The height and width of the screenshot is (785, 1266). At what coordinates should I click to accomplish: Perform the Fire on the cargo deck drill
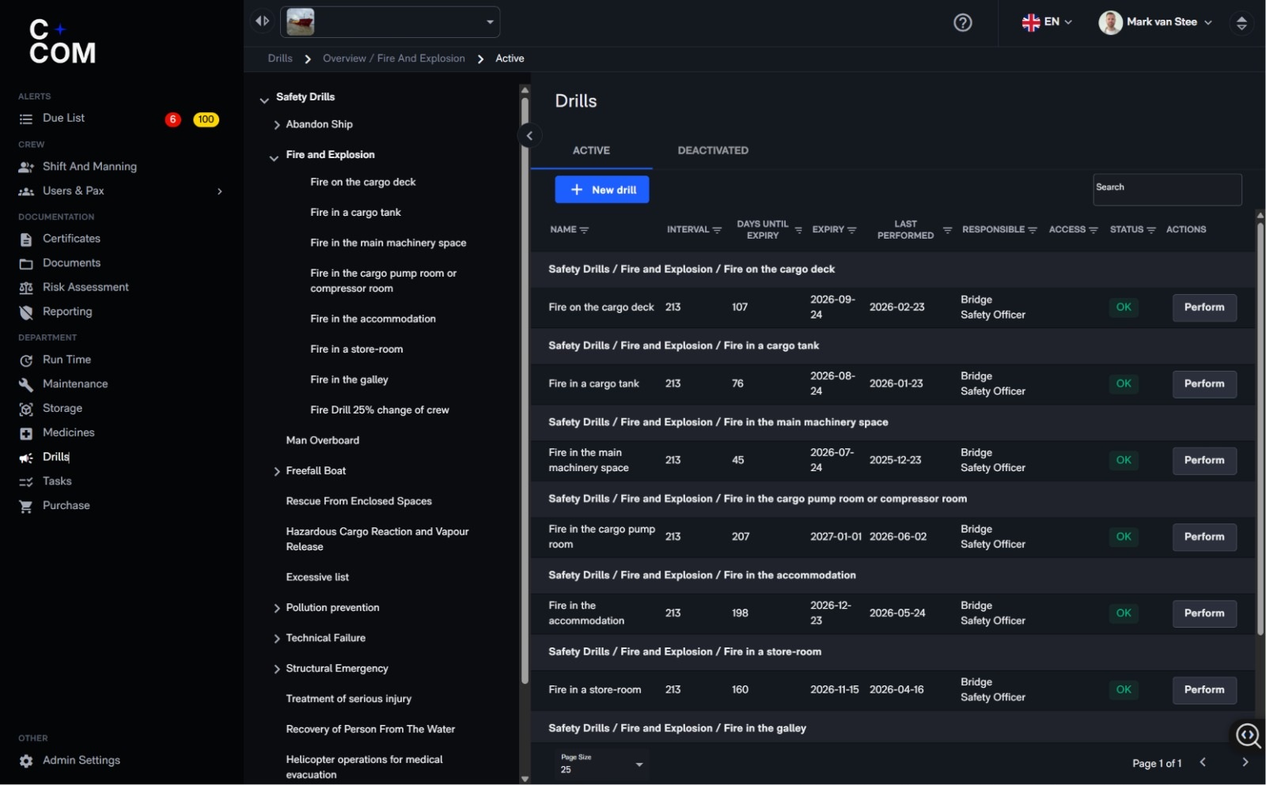pos(1204,308)
